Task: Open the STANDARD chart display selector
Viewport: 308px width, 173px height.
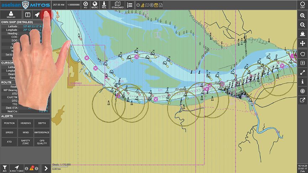Action: click(117, 5)
